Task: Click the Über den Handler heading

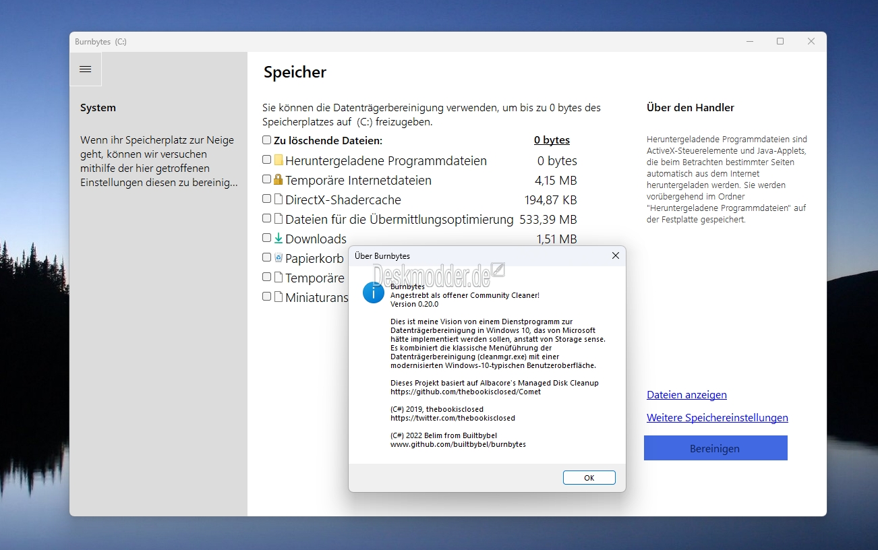Action: [x=691, y=108]
